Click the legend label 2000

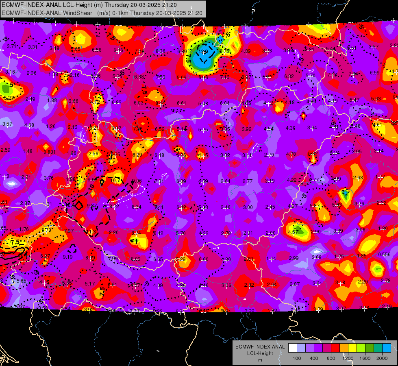[x=382, y=358]
